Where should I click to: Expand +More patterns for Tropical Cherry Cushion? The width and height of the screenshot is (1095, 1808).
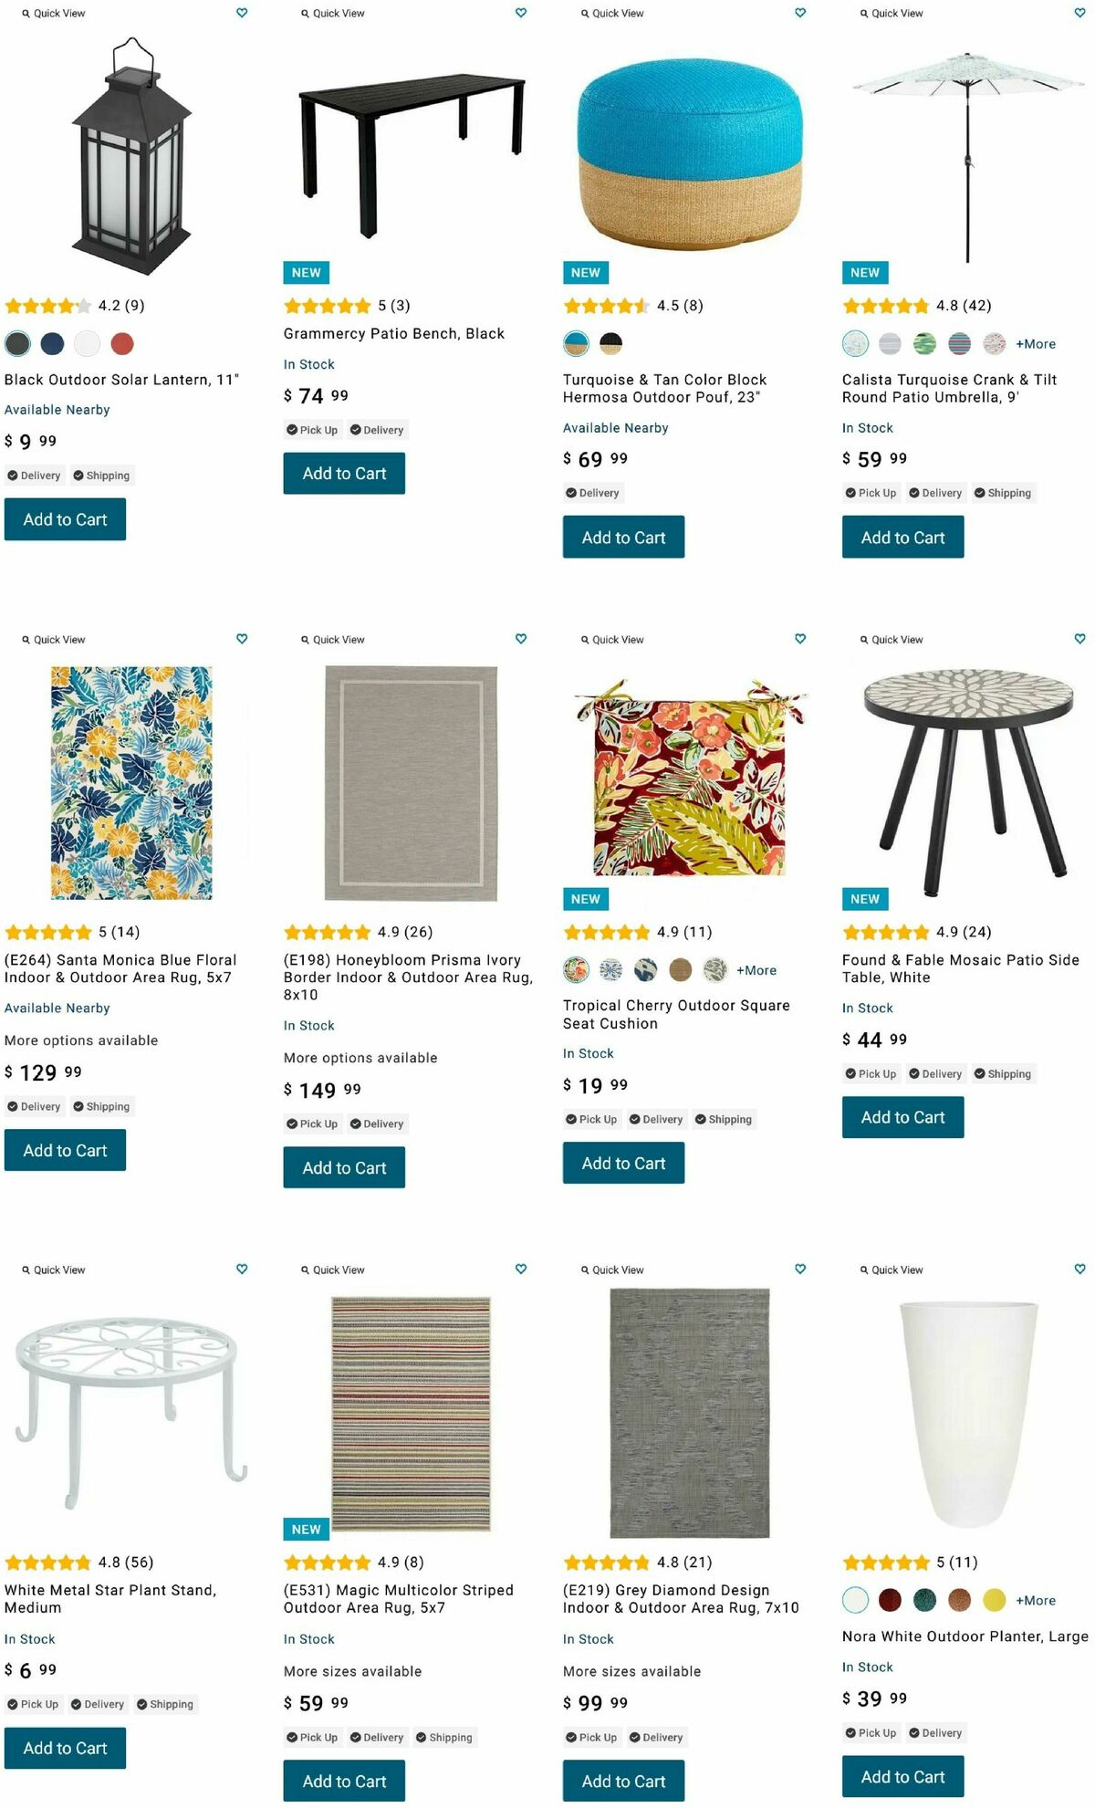click(756, 970)
